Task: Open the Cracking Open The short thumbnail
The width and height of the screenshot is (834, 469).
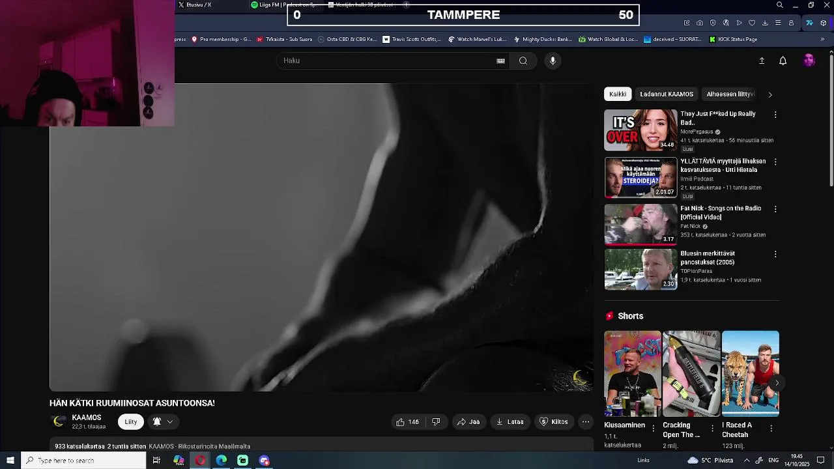Action: [691, 373]
